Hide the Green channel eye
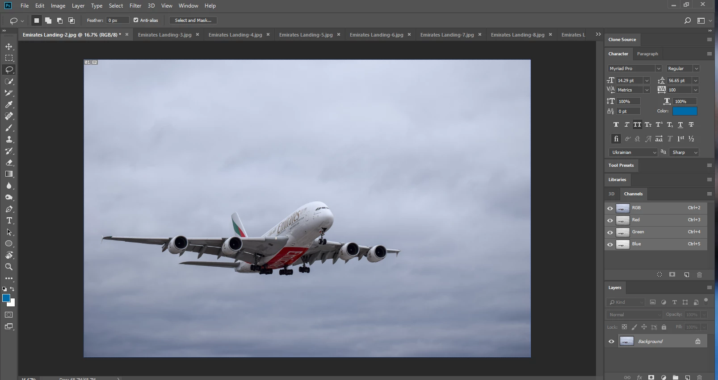 pos(610,232)
